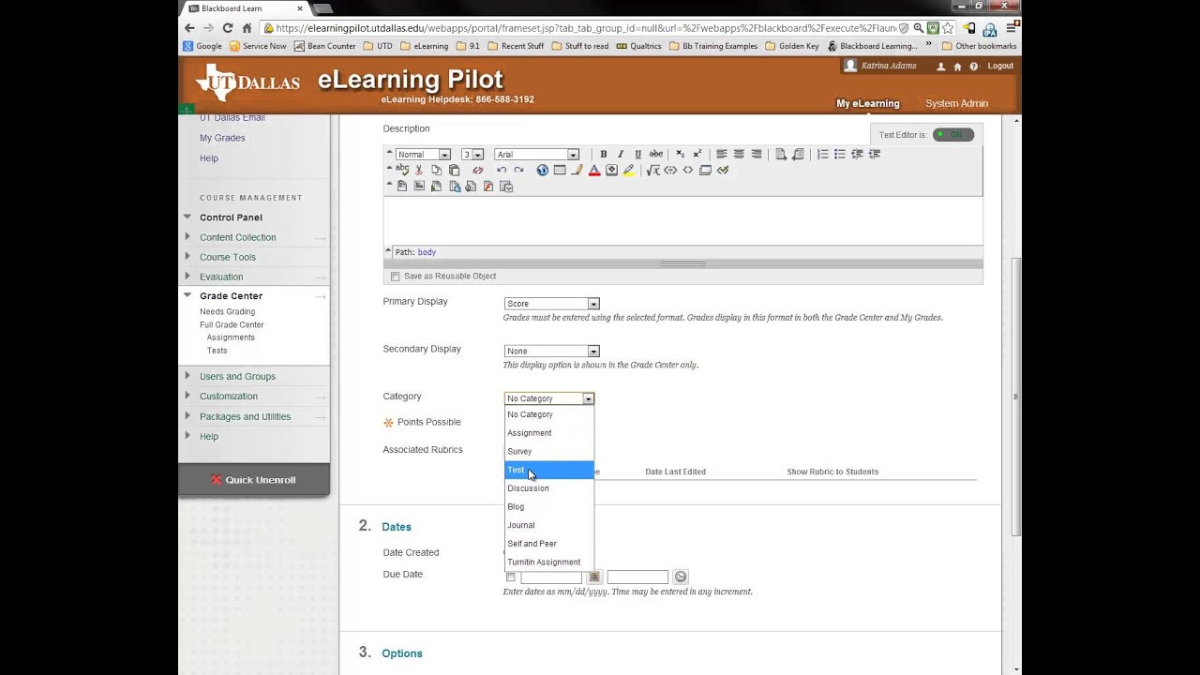Enable the Due Date checkbox

(511, 577)
